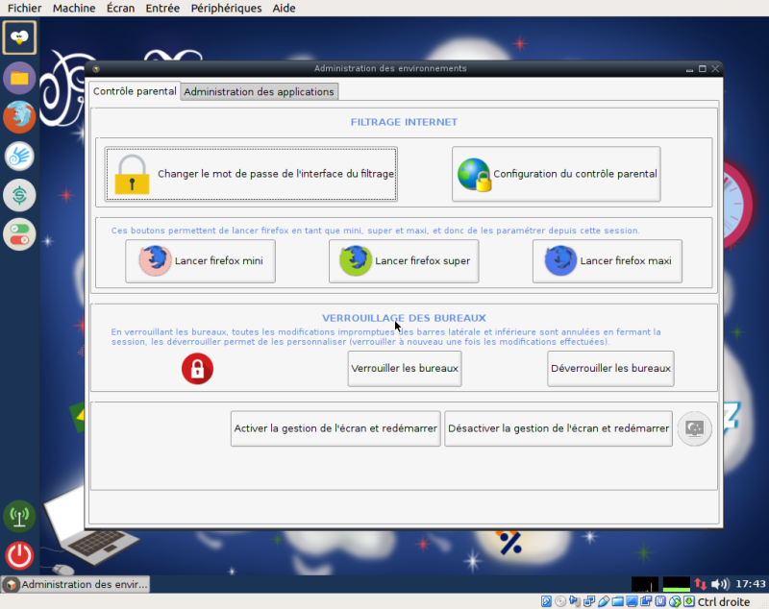Click Déverrouiller les bureaux button
Image resolution: width=769 pixels, height=609 pixels.
point(610,369)
